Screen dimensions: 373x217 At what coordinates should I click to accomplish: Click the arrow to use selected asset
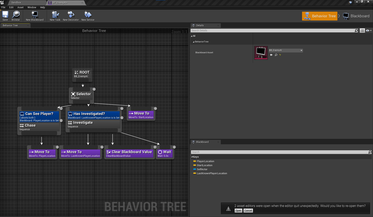pyautogui.click(x=271, y=55)
